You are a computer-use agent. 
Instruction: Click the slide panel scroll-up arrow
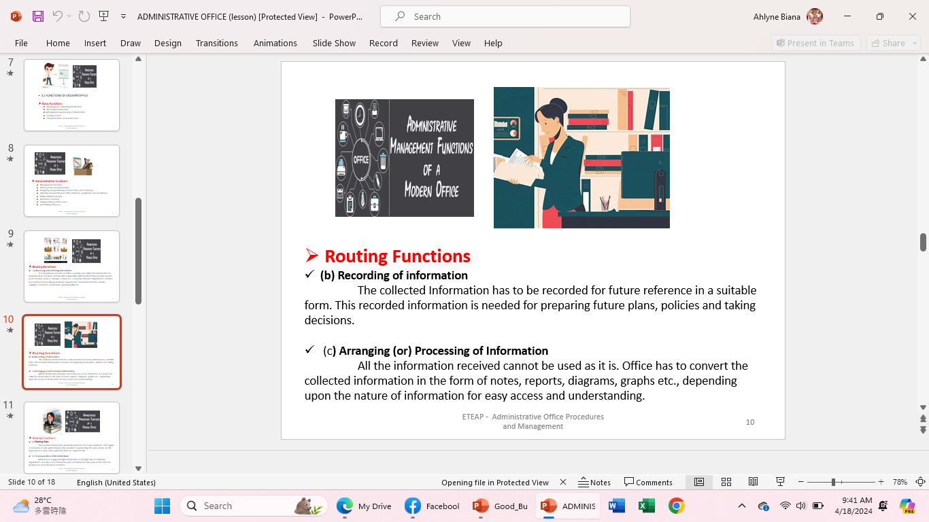click(x=139, y=59)
